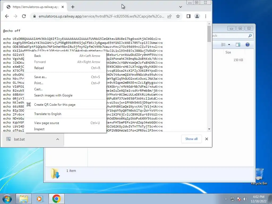The width and height of the screenshot is (272, 204).
Task: Choose Create QR Code for this page
Action: (x=66, y=105)
